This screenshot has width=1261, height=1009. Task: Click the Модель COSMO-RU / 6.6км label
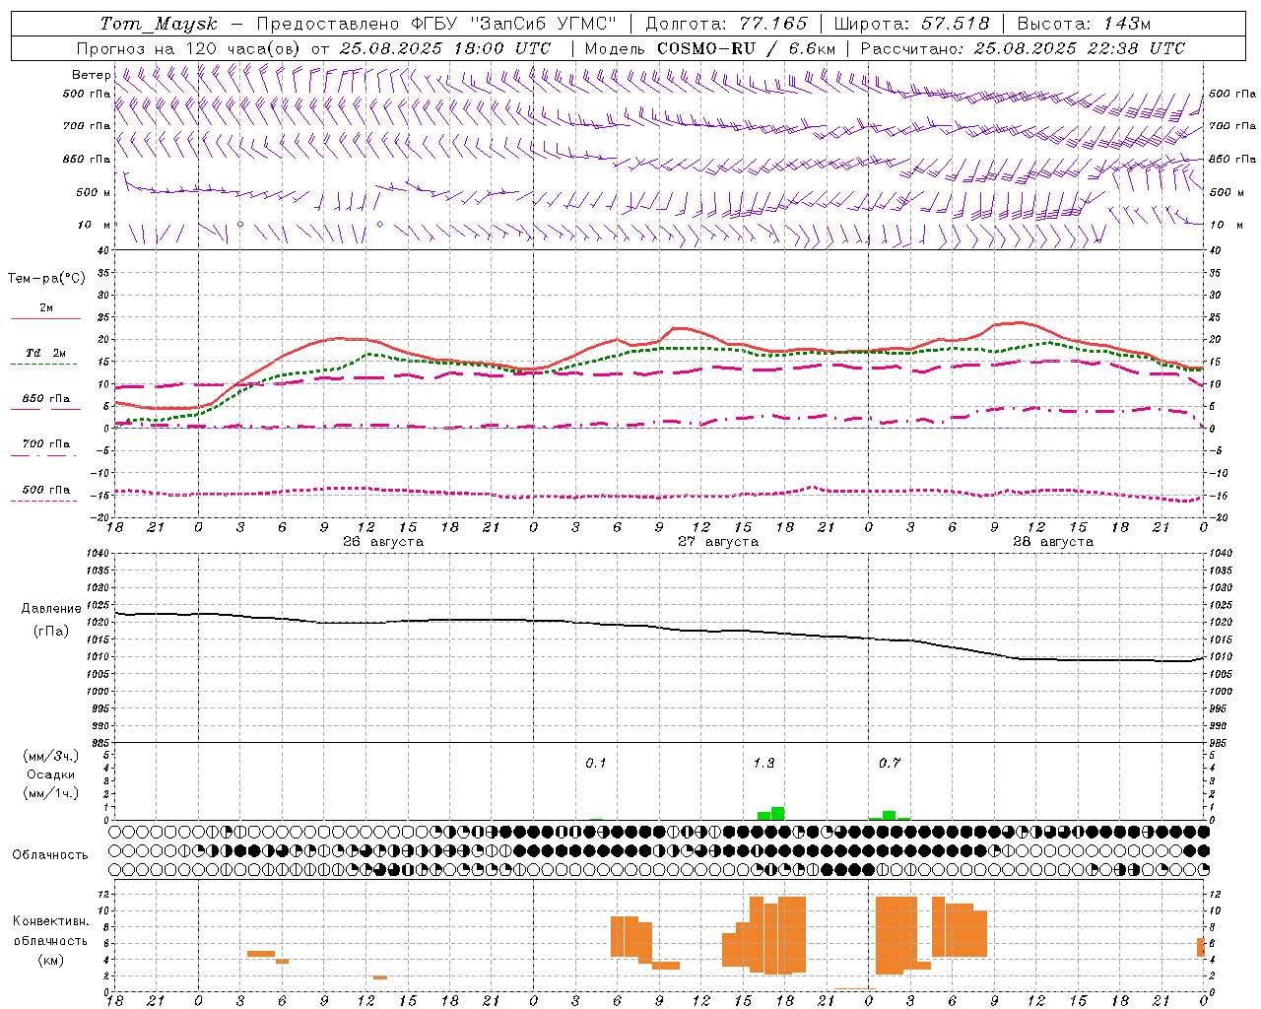click(710, 48)
